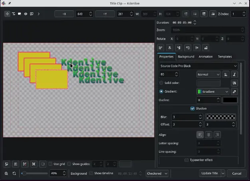This screenshot has height=181, width=250.
Task: Align objects to right edge icon
Action: [179, 48]
